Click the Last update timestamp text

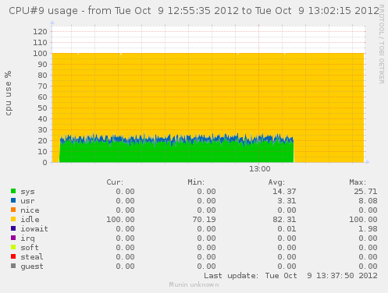click(290, 276)
